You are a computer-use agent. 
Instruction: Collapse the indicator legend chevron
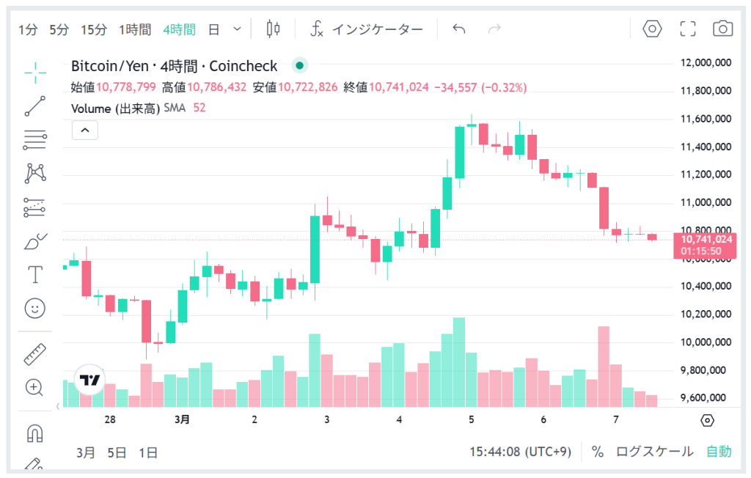click(85, 130)
